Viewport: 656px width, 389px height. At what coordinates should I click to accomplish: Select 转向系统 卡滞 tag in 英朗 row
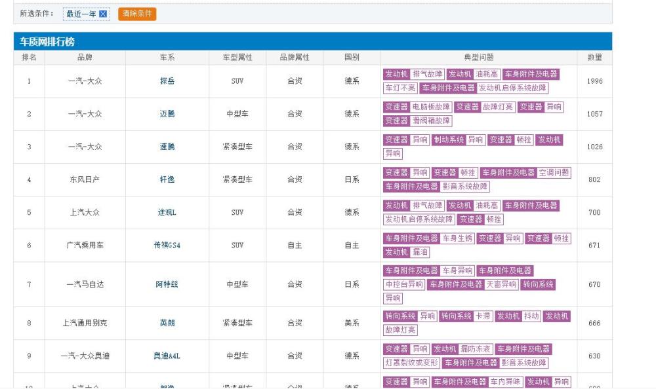click(x=466, y=316)
